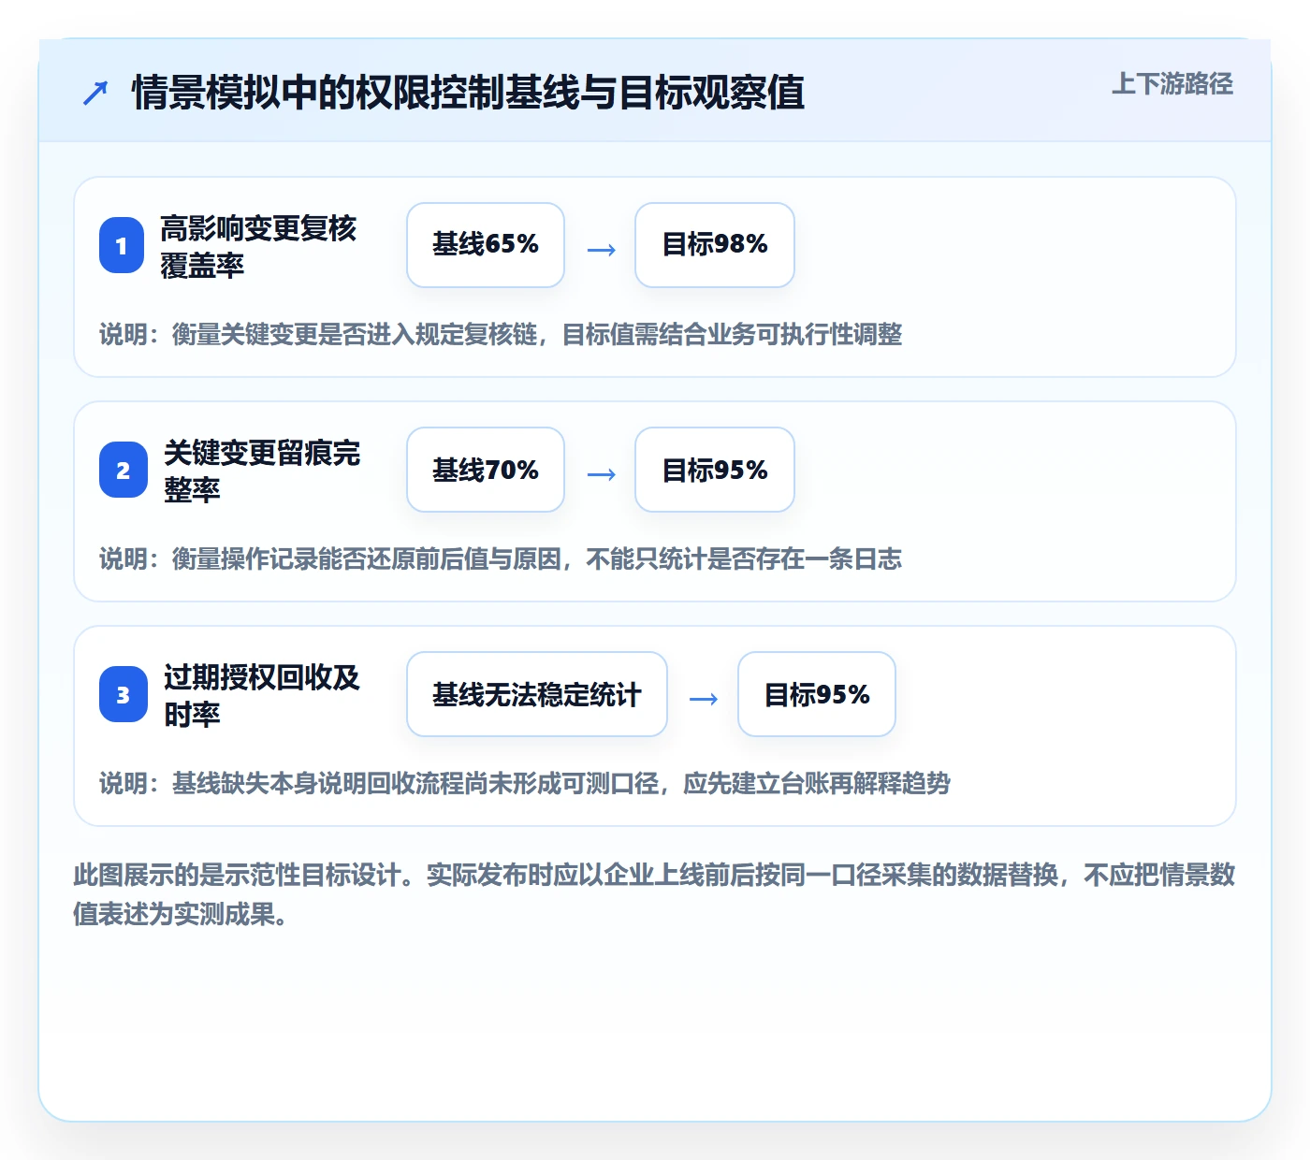Screen dimensions: 1310x1160
Task: Select the note 基线缺失本身说明回收流程尚未形成可测口径
Action: click(525, 783)
